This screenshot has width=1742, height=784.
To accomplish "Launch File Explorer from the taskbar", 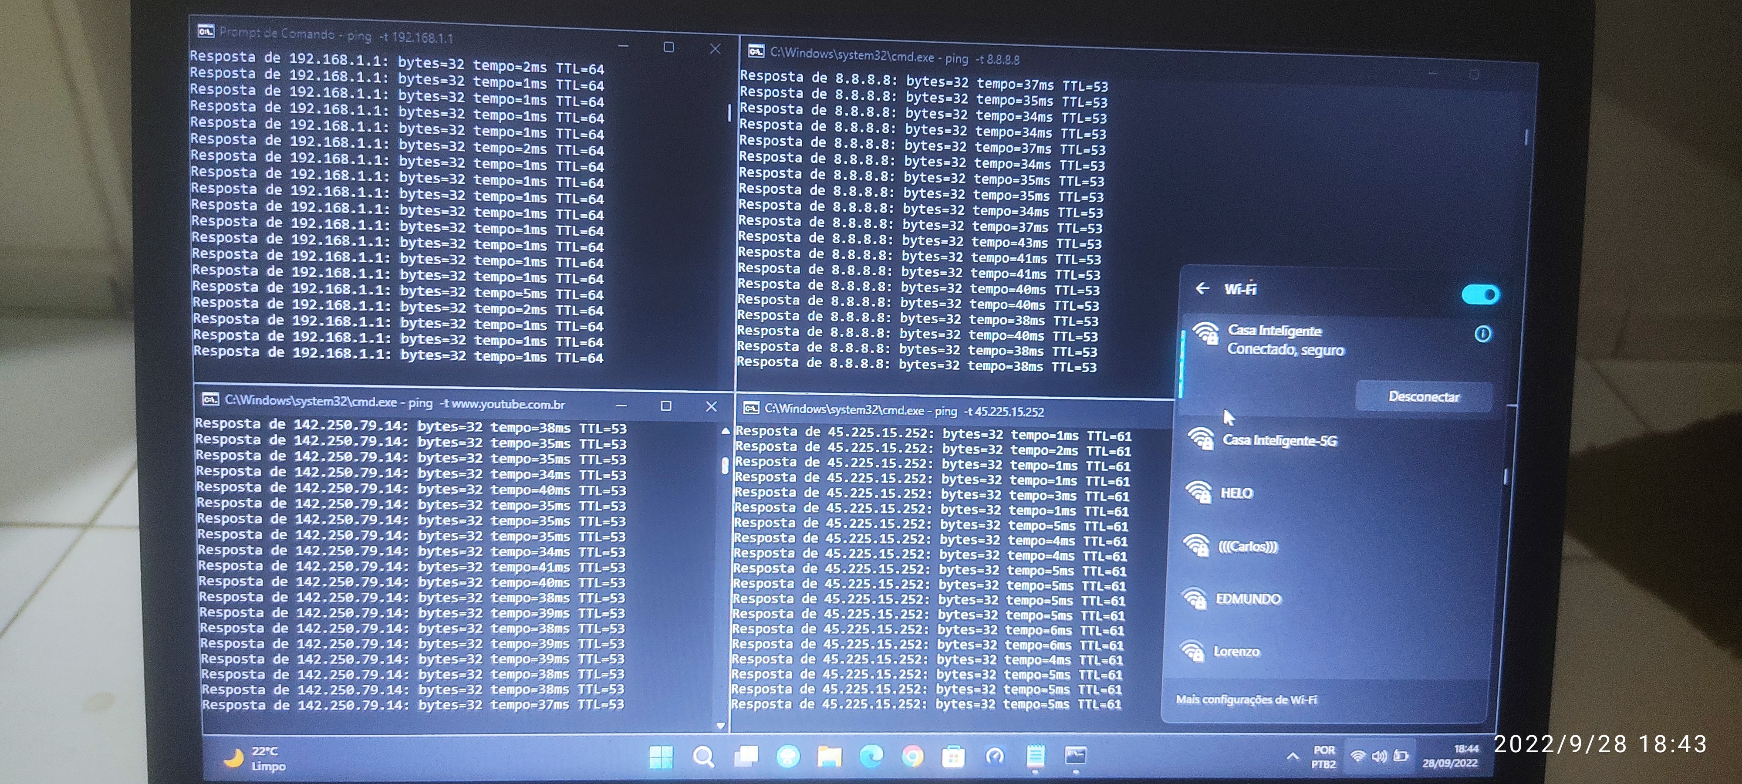I will (829, 756).
